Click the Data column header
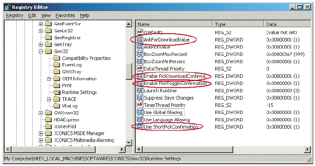The image size is (315, 166). [x=287, y=24]
